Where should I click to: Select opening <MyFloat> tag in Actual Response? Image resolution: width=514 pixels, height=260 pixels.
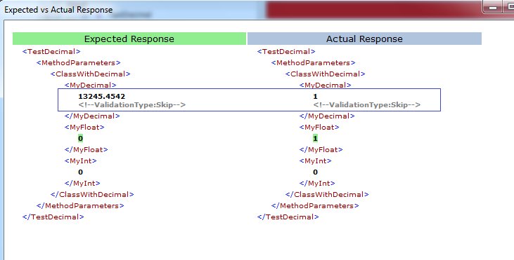[319, 127]
